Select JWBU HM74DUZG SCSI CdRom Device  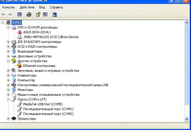[x=51, y=37]
